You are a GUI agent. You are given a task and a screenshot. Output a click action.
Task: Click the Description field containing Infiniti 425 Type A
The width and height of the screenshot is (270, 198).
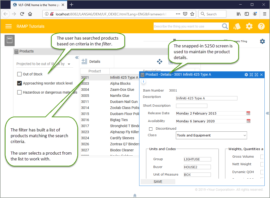pyautogui.click(x=207, y=98)
